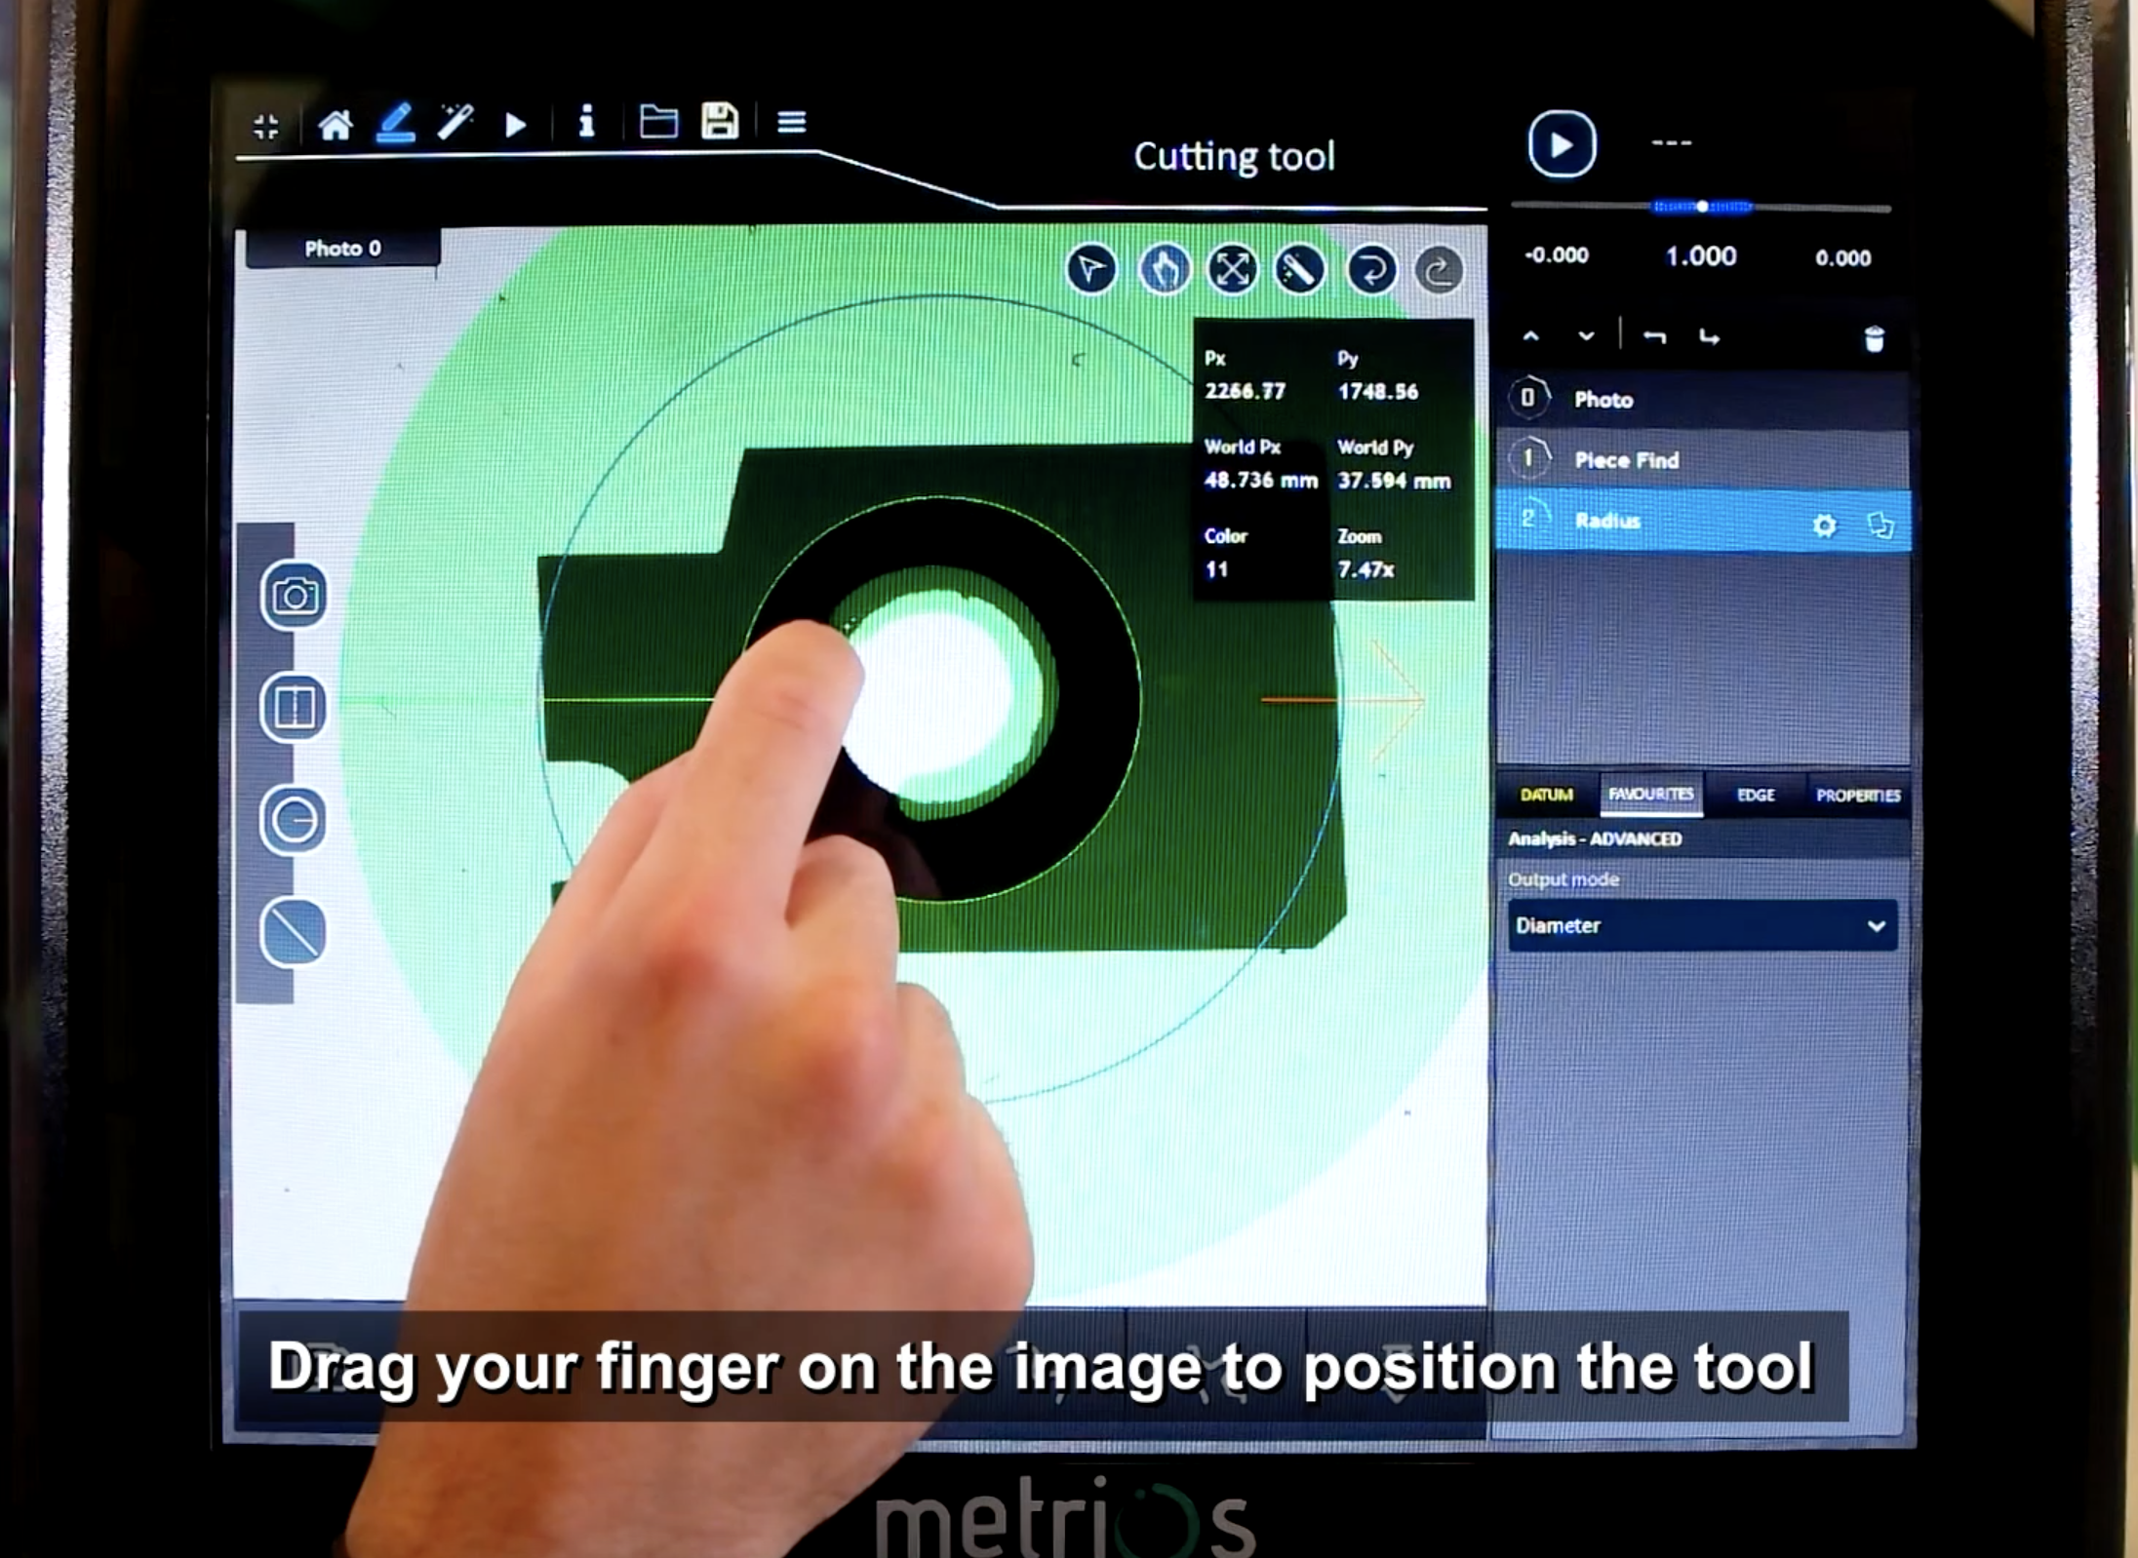The height and width of the screenshot is (1558, 2138).
Task: Click the World Py 37.594 mm readout
Action: pos(1393,465)
